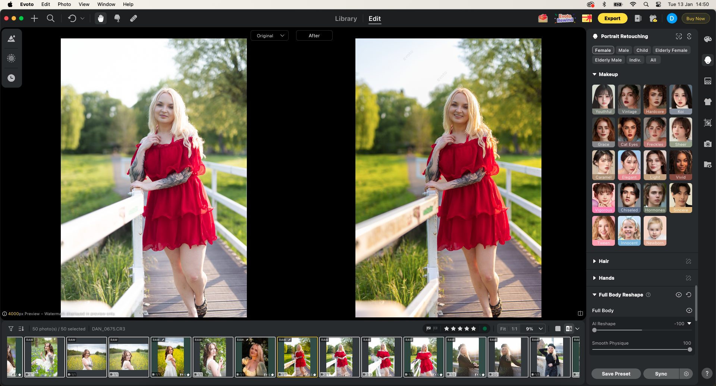716x386 pixels.
Task: Click the magnifier search icon in toolbar
Action: pyautogui.click(x=51, y=18)
